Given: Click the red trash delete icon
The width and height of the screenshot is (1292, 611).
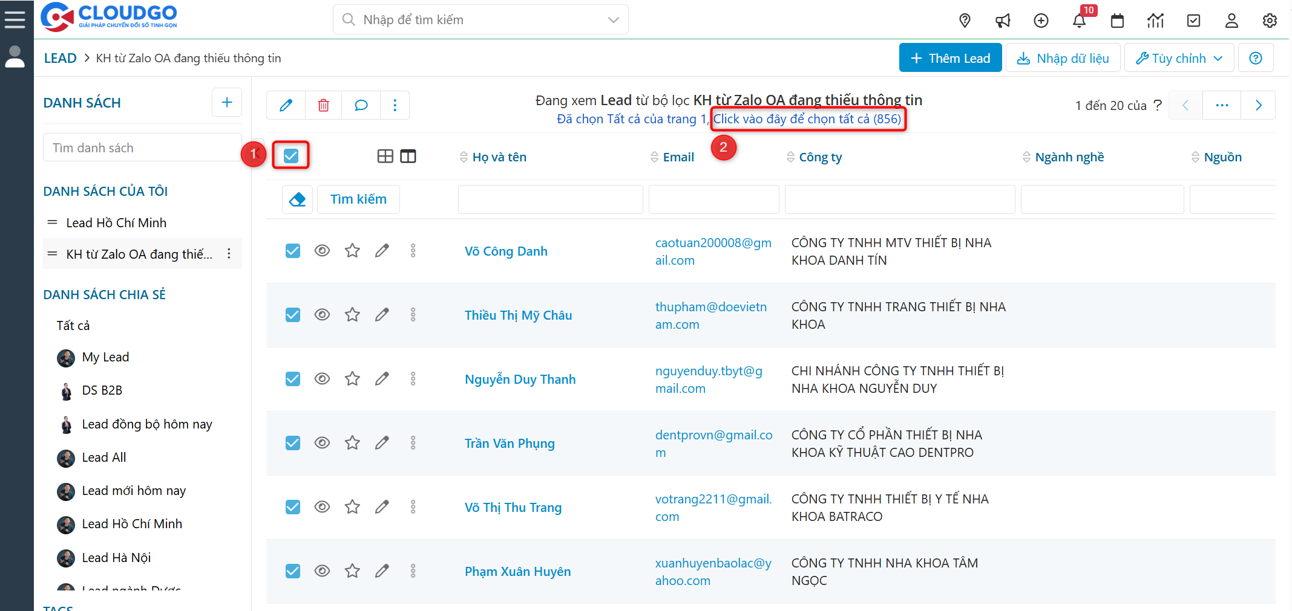Looking at the screenshot, I should tap(324, 105).
